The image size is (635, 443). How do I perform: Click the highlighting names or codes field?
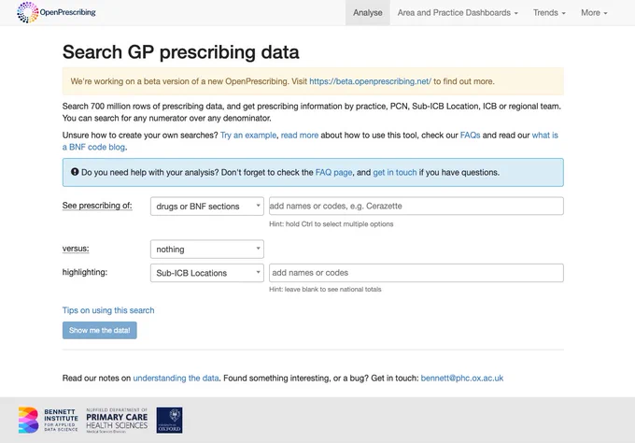[x=416, y=273]
